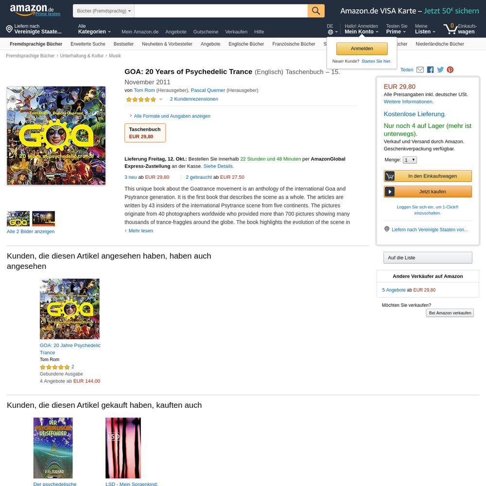Viewport: 486px width, 486px height.
Task: Open the Menge quantity dropdown
Action: pos(409,160)
